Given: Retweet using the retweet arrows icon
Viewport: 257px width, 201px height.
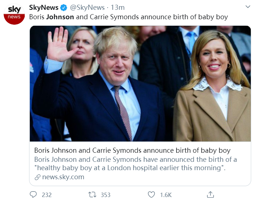Looking at the screenshot, I should tap(92, 194).
